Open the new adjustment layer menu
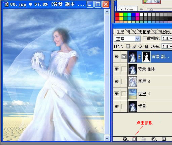Viewport: 172px width, 145px height. pyautogui.click(x=153, y=139)
